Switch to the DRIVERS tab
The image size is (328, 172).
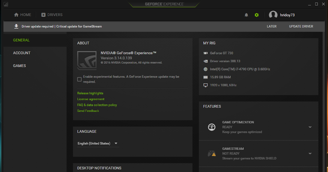tap(52, 15)
